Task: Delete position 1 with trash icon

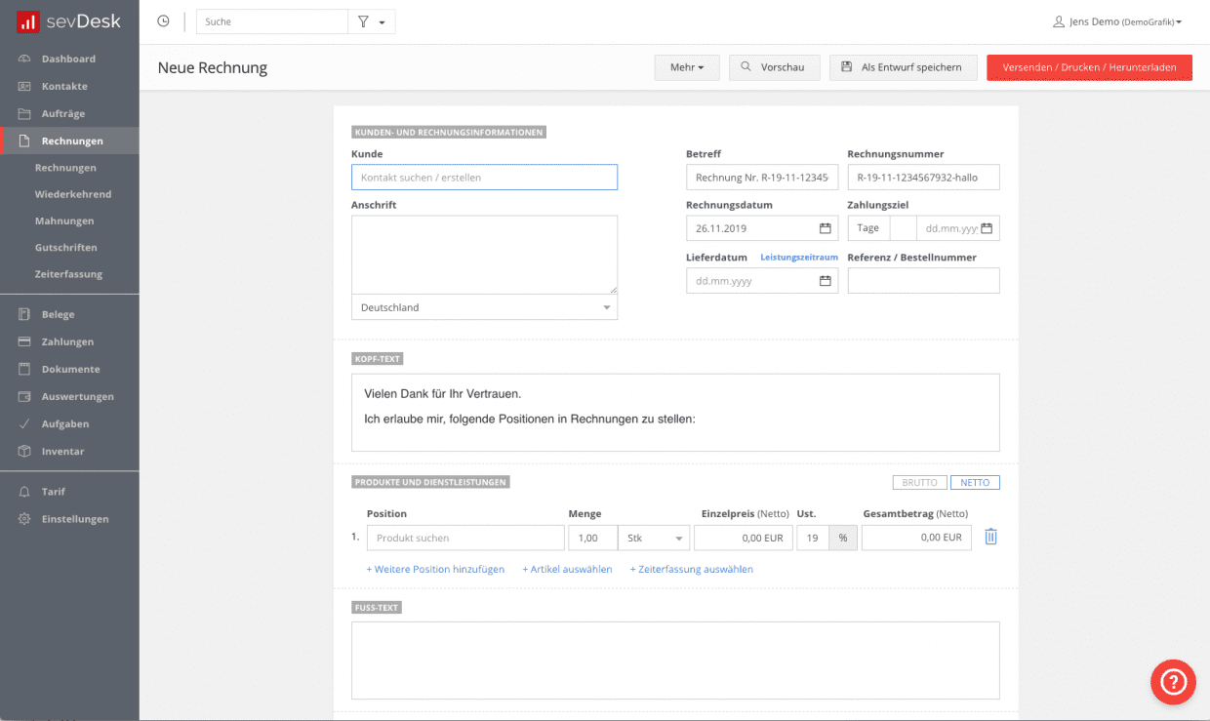Action: pyautogui.click(x=990, y=537)
